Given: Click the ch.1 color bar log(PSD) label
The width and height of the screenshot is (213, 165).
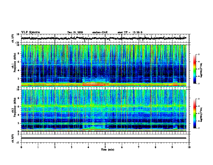Looking at the screenshot, I should (x=201, y=70).
